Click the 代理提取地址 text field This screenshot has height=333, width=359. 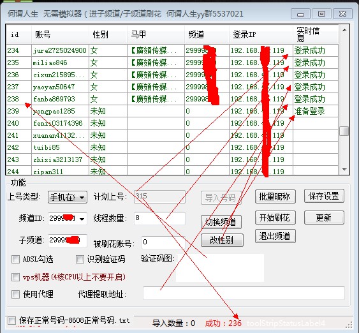[244, 293]
